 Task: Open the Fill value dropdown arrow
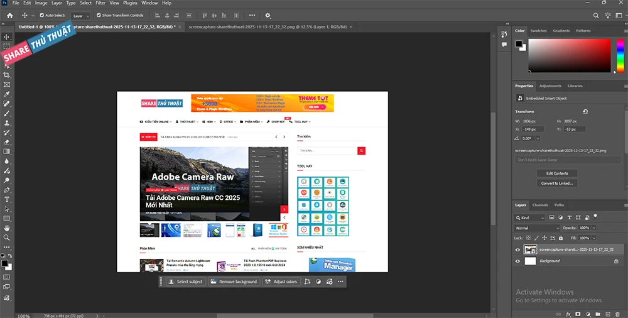coord(594,238)
